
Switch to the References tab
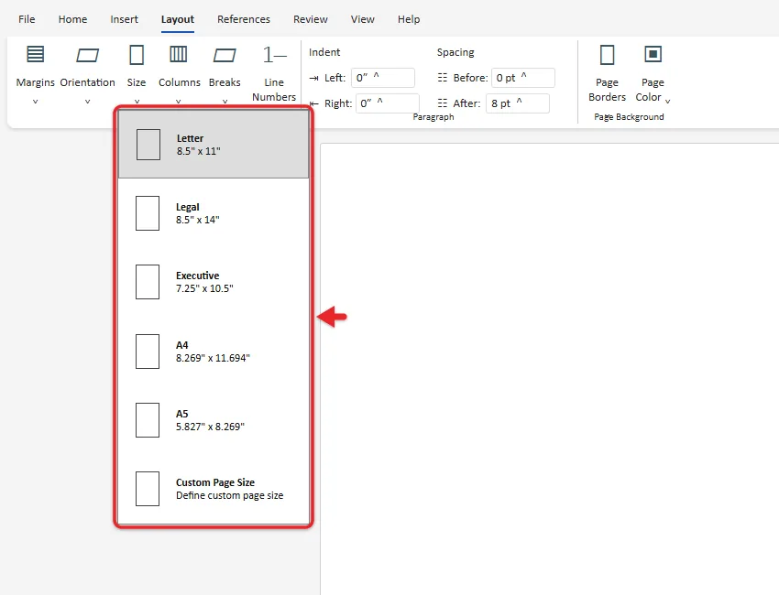pos(244,19)
